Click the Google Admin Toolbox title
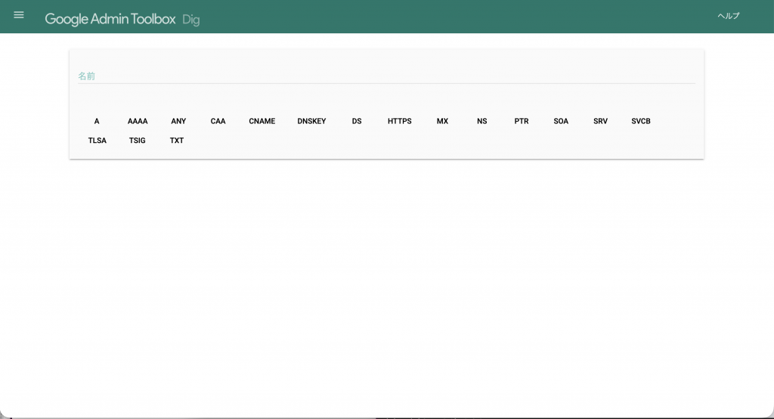The height and width of the screenshot is (419, 774). point(110,19)
